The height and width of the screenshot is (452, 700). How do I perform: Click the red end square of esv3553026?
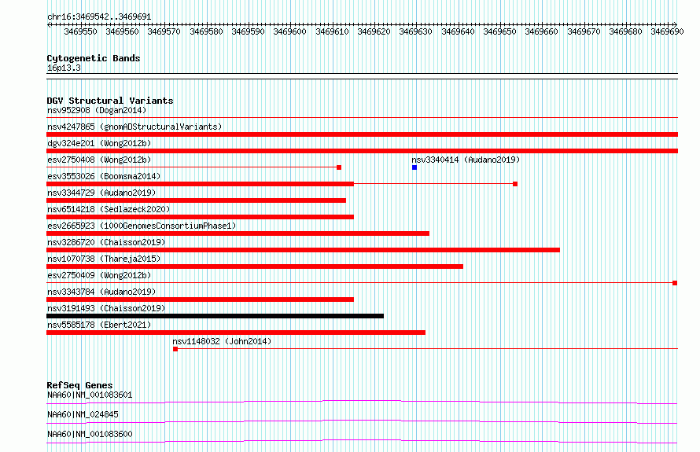tap(515, 184)
